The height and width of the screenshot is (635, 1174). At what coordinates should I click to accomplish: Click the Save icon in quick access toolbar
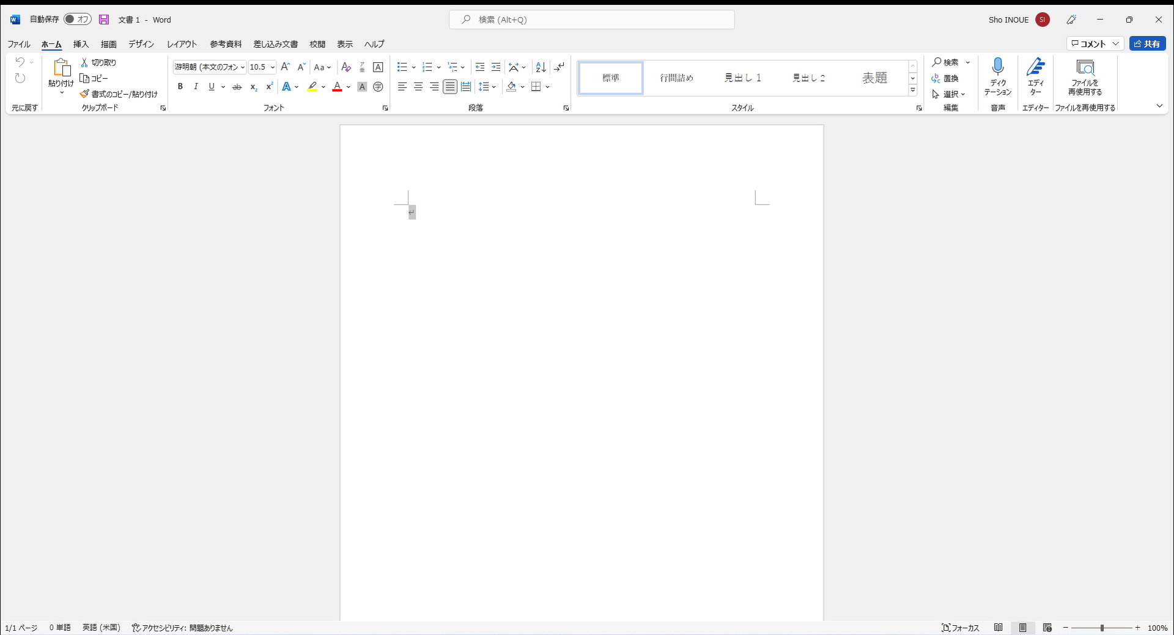103,19
